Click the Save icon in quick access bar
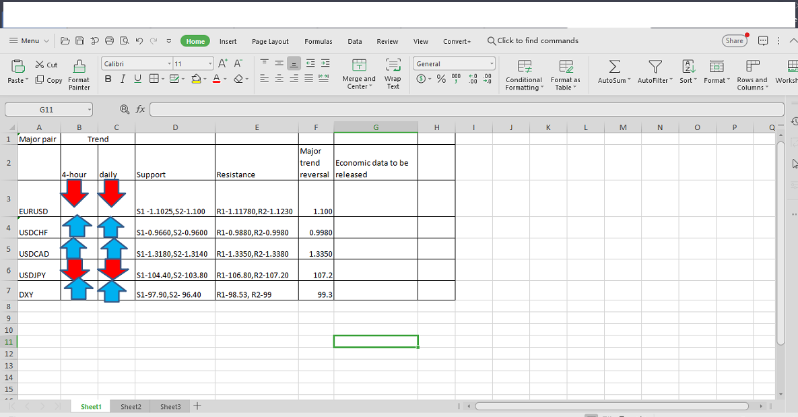 (x=79, y=41)
